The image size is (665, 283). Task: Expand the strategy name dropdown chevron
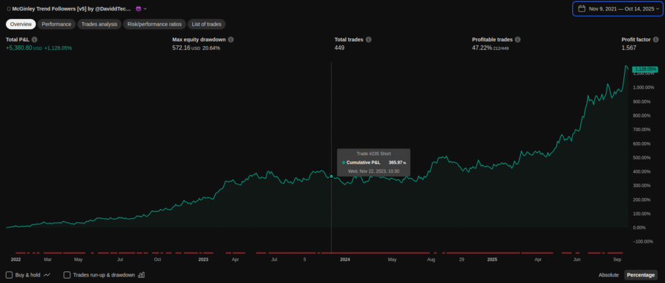[x=145, y=8]
